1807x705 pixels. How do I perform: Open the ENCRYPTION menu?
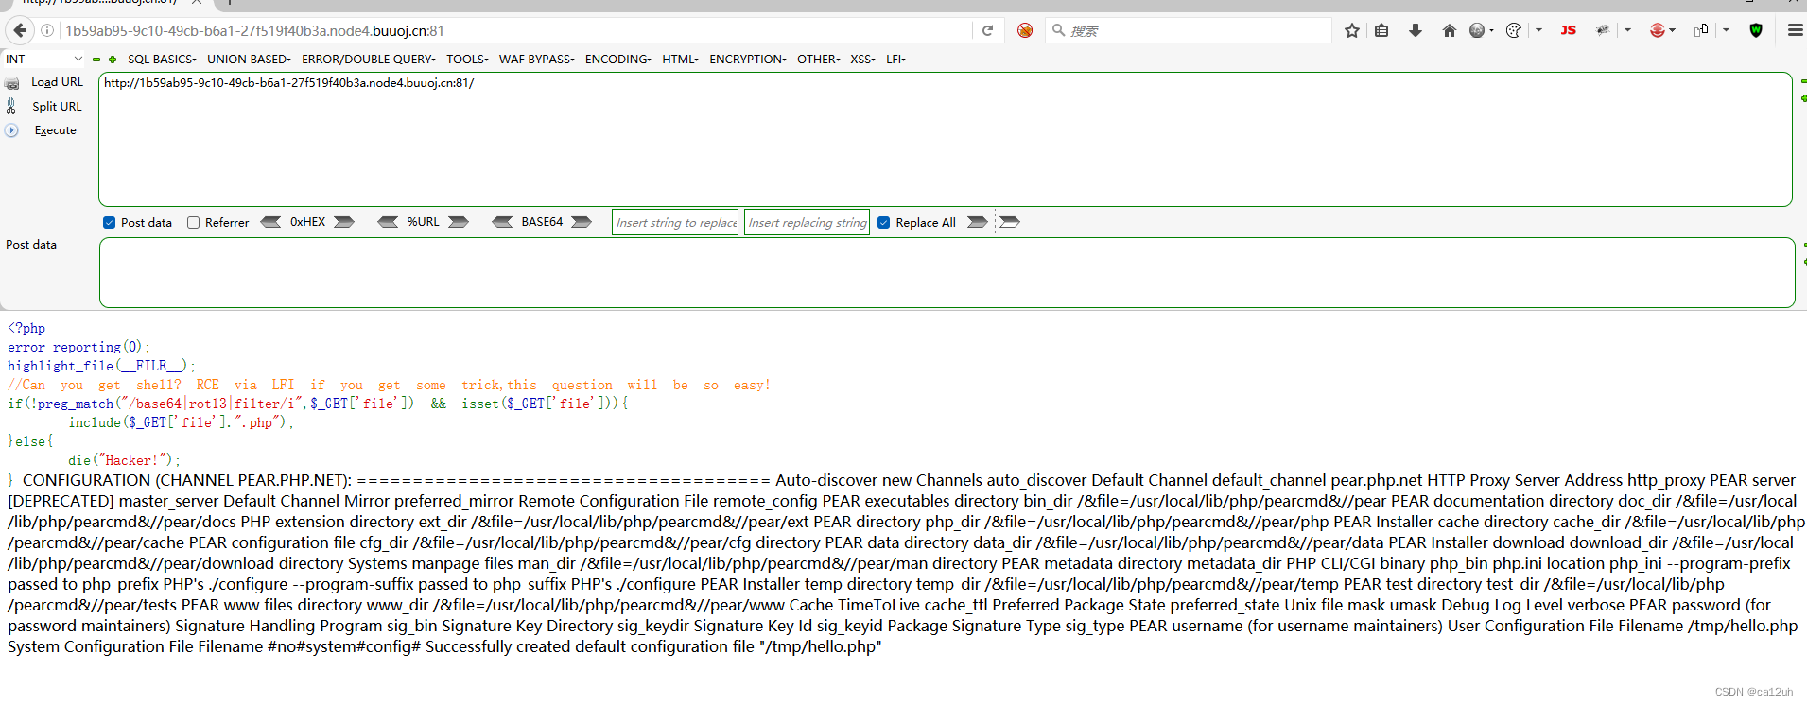(747, 59)
